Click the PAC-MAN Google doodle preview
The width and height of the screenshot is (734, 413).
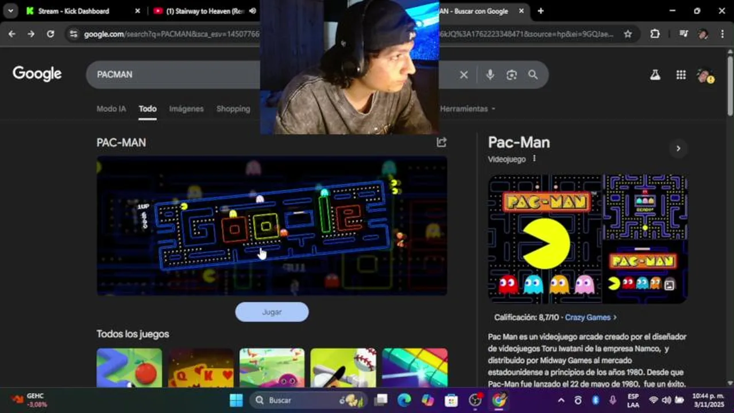tap(272, 225)
